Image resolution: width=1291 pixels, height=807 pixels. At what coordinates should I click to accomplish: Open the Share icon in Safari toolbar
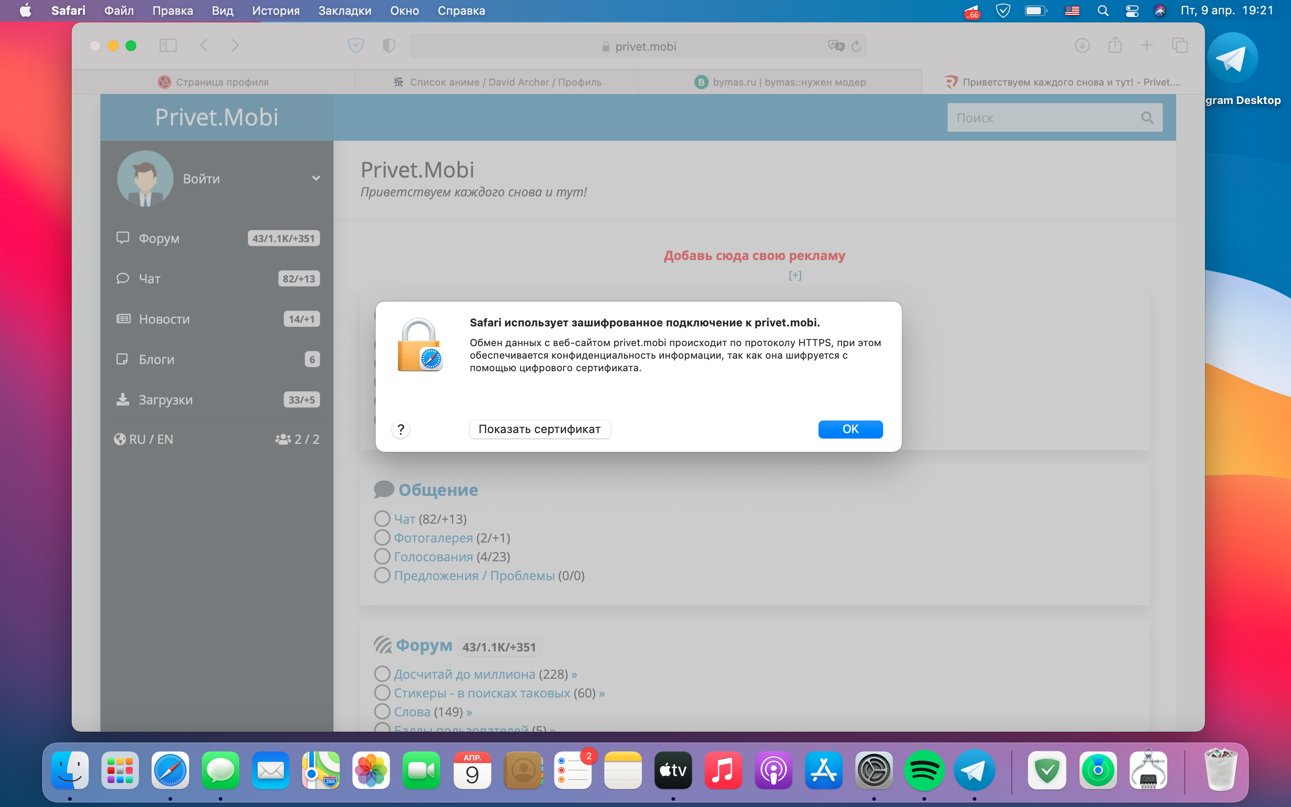tap(1114, 45)
